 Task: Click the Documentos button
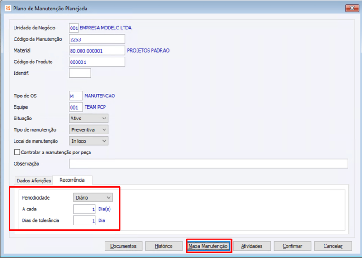pos(123,246)
